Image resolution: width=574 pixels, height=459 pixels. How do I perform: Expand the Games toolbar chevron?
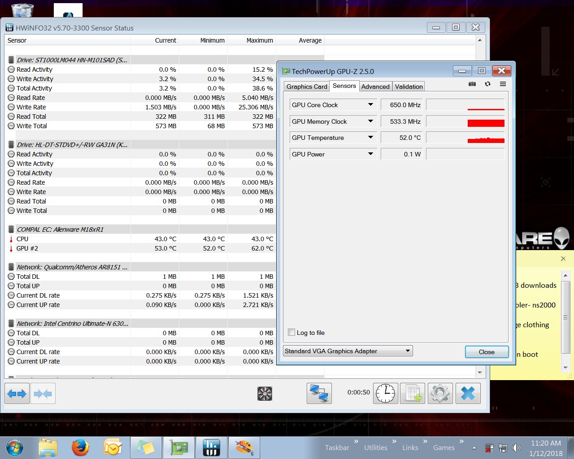pyautogui.click(x=461, y=442)
